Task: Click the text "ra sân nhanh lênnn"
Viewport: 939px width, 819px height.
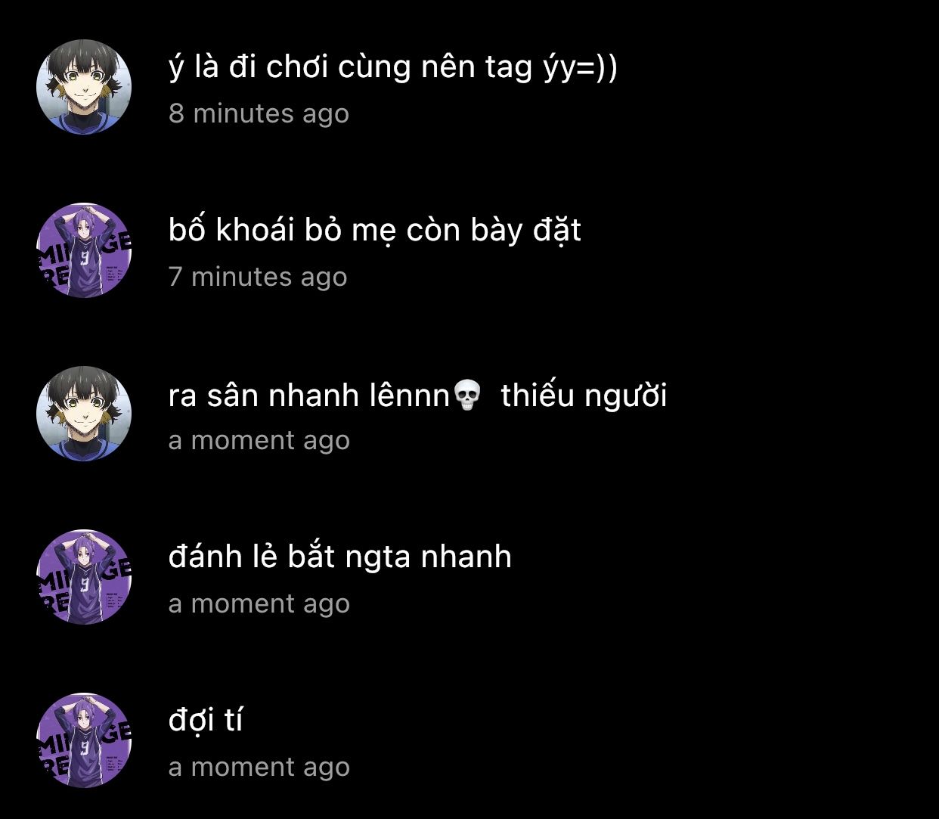Action: point(309,396)
